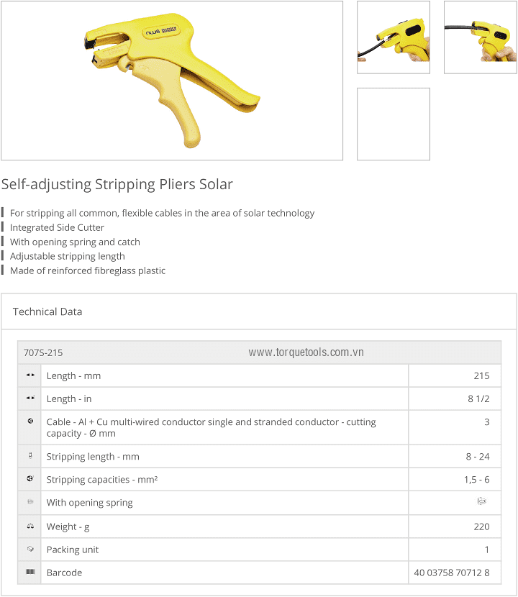Select the empty third thumbnail box
Screen dimensions: 518x597
pos(394,124)
